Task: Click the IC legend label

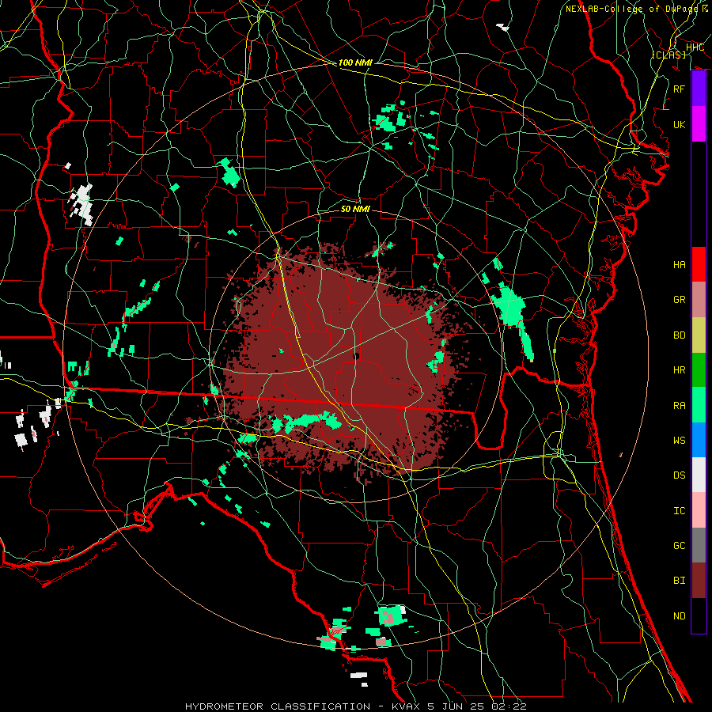Action: [679, 511]
